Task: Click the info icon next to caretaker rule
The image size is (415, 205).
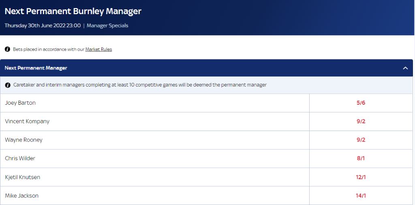Action: point(7,85)
